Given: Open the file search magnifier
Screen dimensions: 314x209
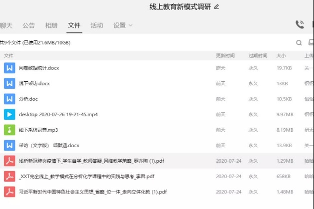Looking at the screenshot, I should [299, 43].
